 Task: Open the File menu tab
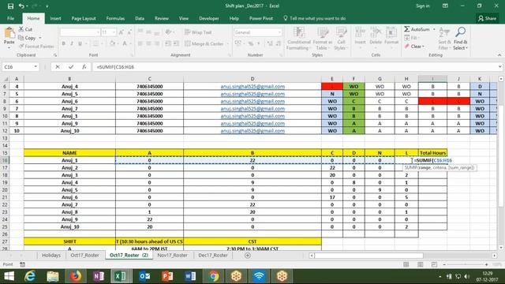click(x=10, y=18)
